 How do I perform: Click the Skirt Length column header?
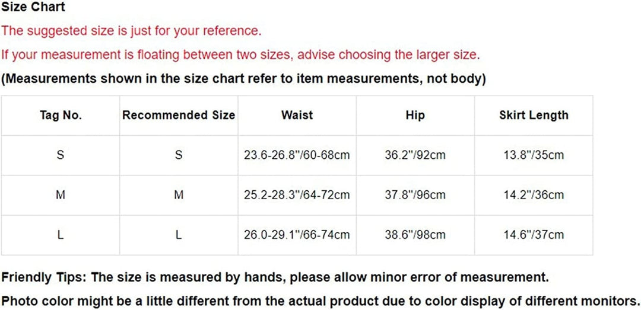534,116
